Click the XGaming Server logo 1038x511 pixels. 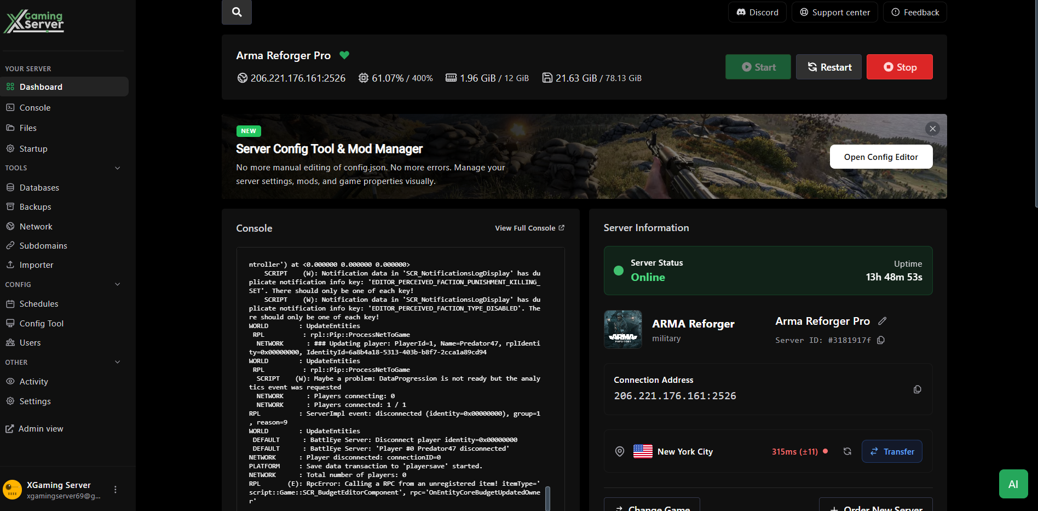[33, 21]
